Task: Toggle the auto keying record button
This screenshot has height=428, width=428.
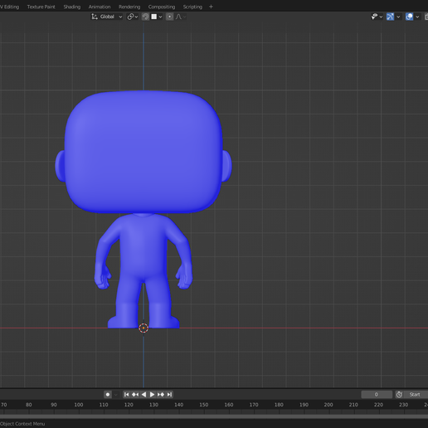Action: (108, 395)
